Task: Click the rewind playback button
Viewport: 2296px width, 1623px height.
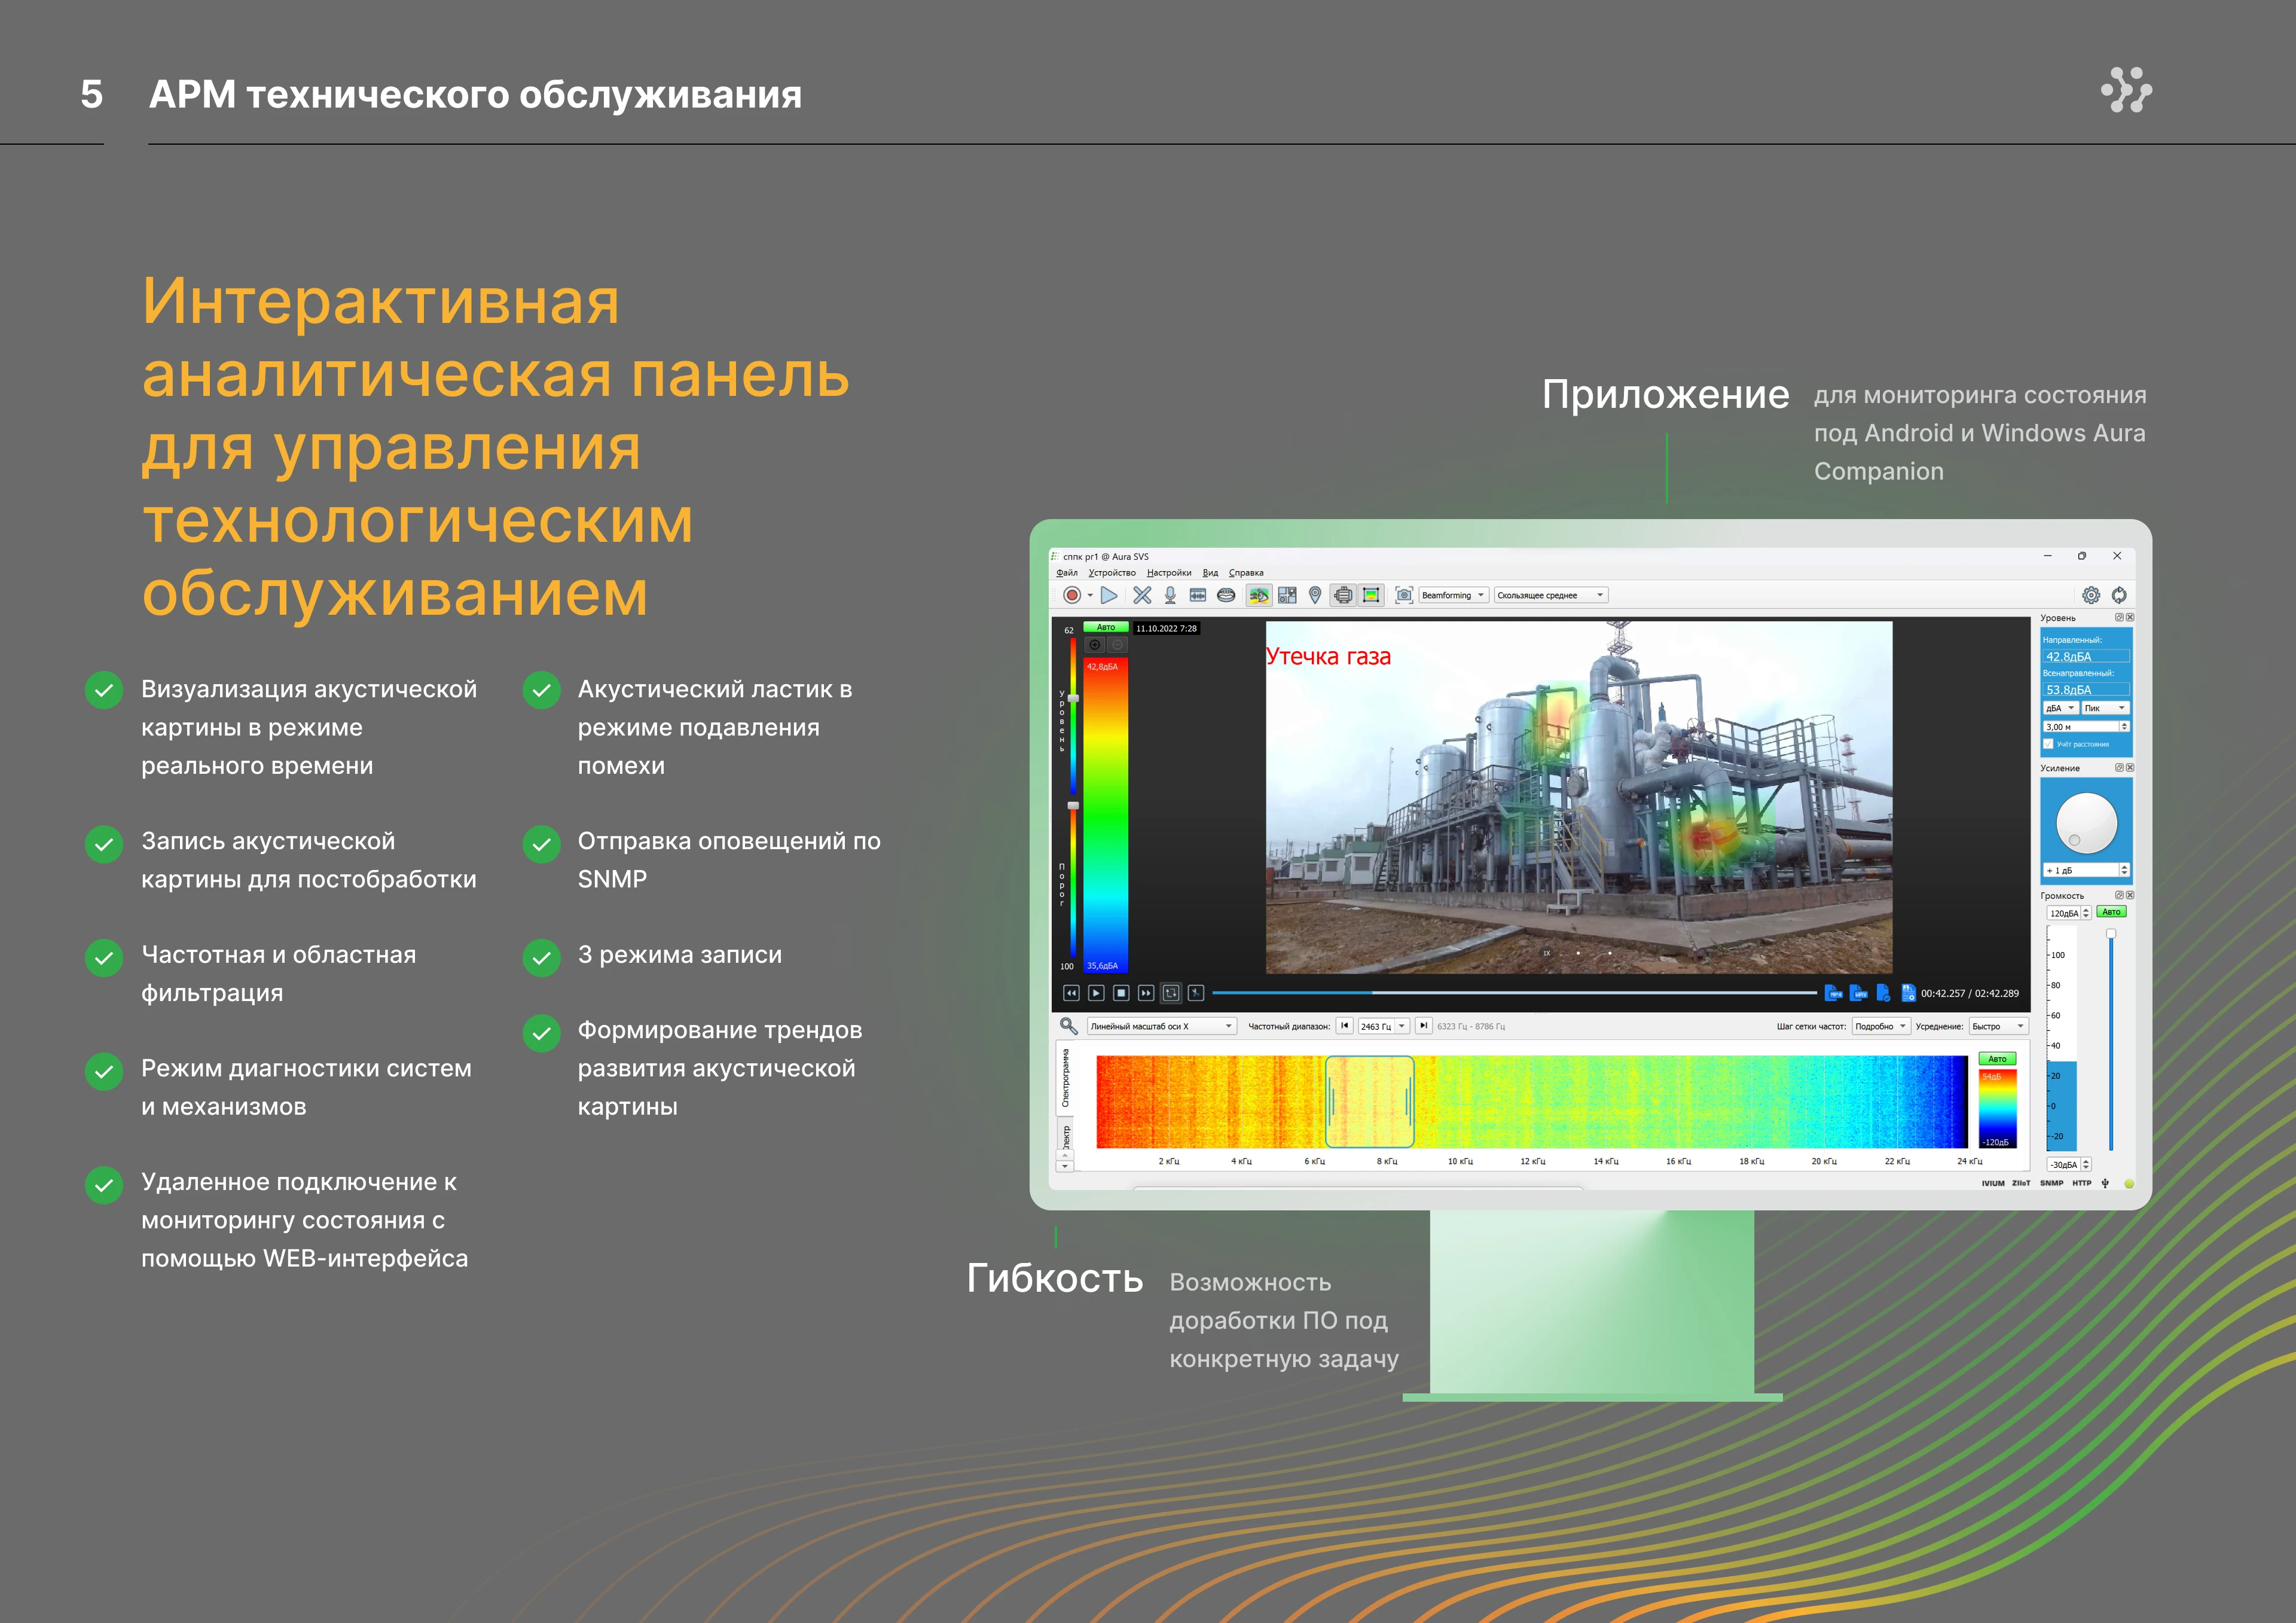Action: pyautogui.click(x=1071, y=993)
